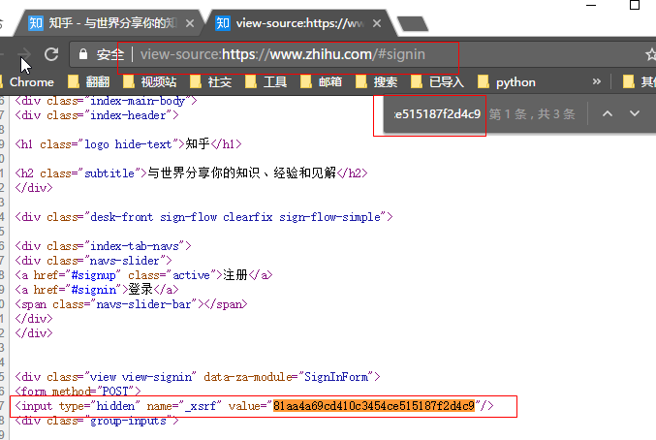Click the highlighted _xsrf token value
The image size is (656, 440).
tap(374, 406)
